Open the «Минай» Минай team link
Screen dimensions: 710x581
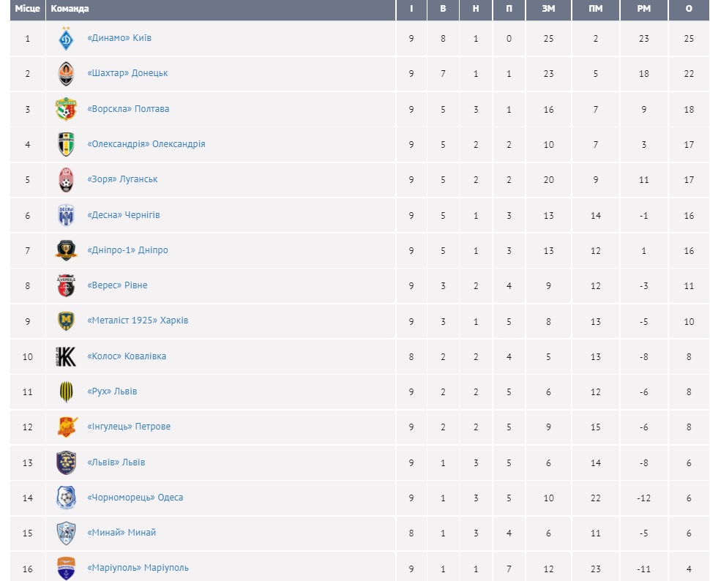[122, 533]
